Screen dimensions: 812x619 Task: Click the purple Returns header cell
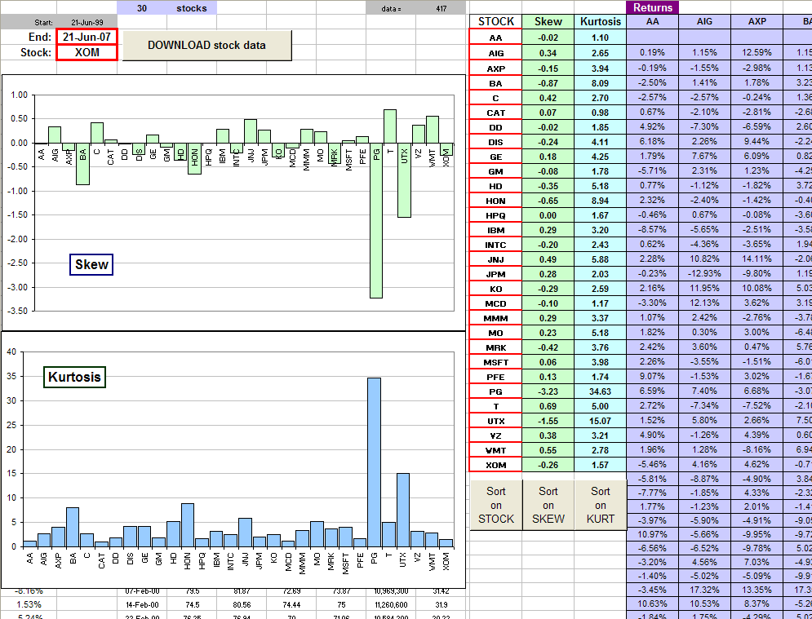point(653,7)
